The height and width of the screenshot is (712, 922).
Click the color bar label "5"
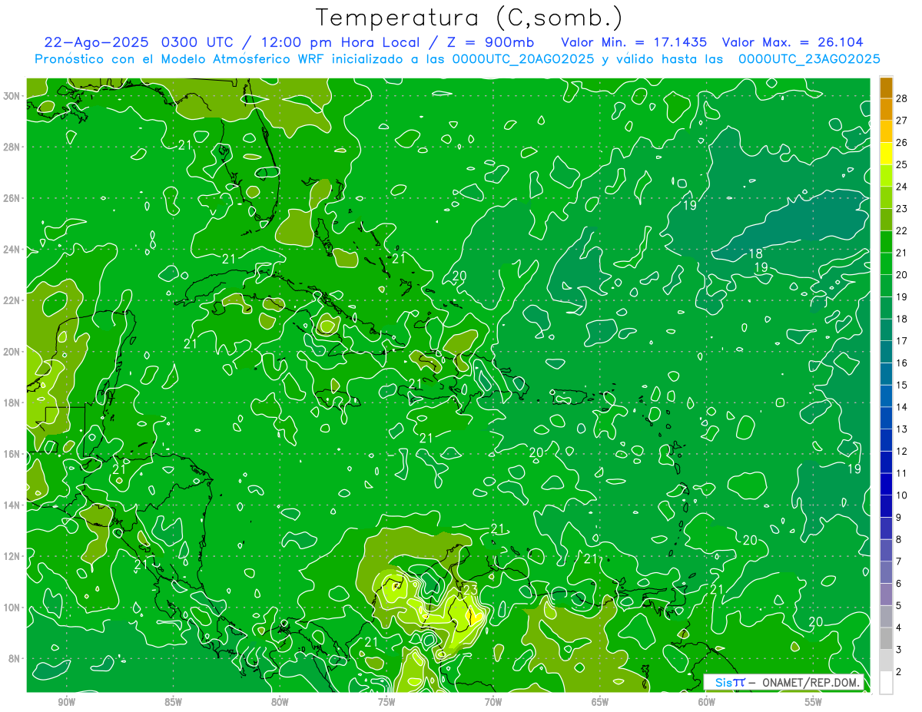[899, 605]
